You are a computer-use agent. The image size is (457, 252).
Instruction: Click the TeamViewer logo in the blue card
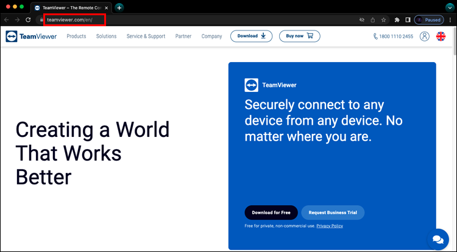(x=270, y=85)
